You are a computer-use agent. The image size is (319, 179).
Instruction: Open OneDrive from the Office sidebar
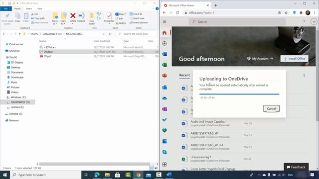(x=164, y=98)
